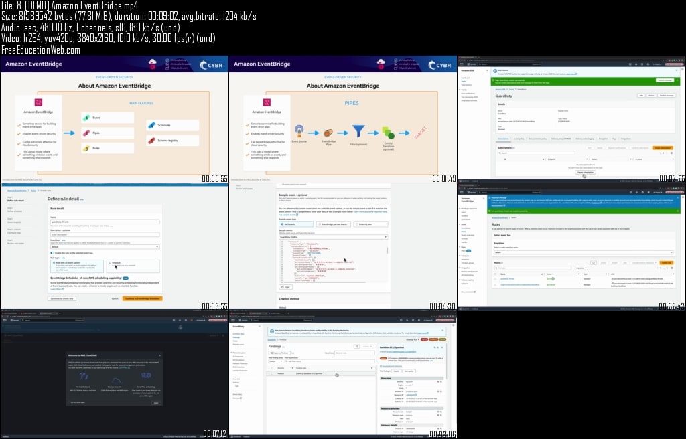686x439 pixels.
Task: Click the Amazon EventBridge logo on the Main Features slide
Action: (x=38, y=103)
